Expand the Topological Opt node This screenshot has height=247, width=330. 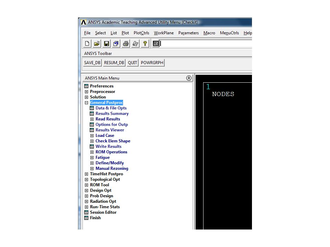click(x=87, y=179)
